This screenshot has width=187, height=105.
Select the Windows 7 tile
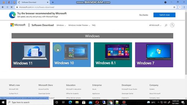click(154, 55)
